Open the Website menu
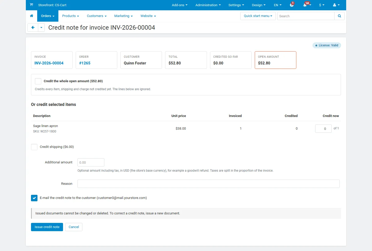 pyautogui.click(x=148, y=16)
